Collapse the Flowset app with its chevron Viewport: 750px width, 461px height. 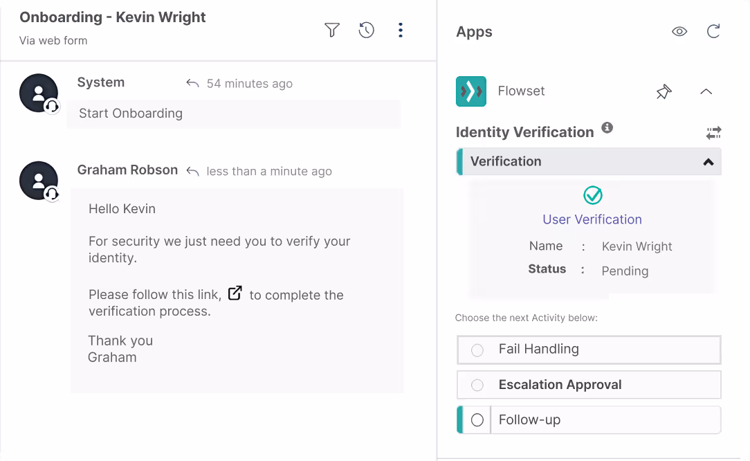706,91
